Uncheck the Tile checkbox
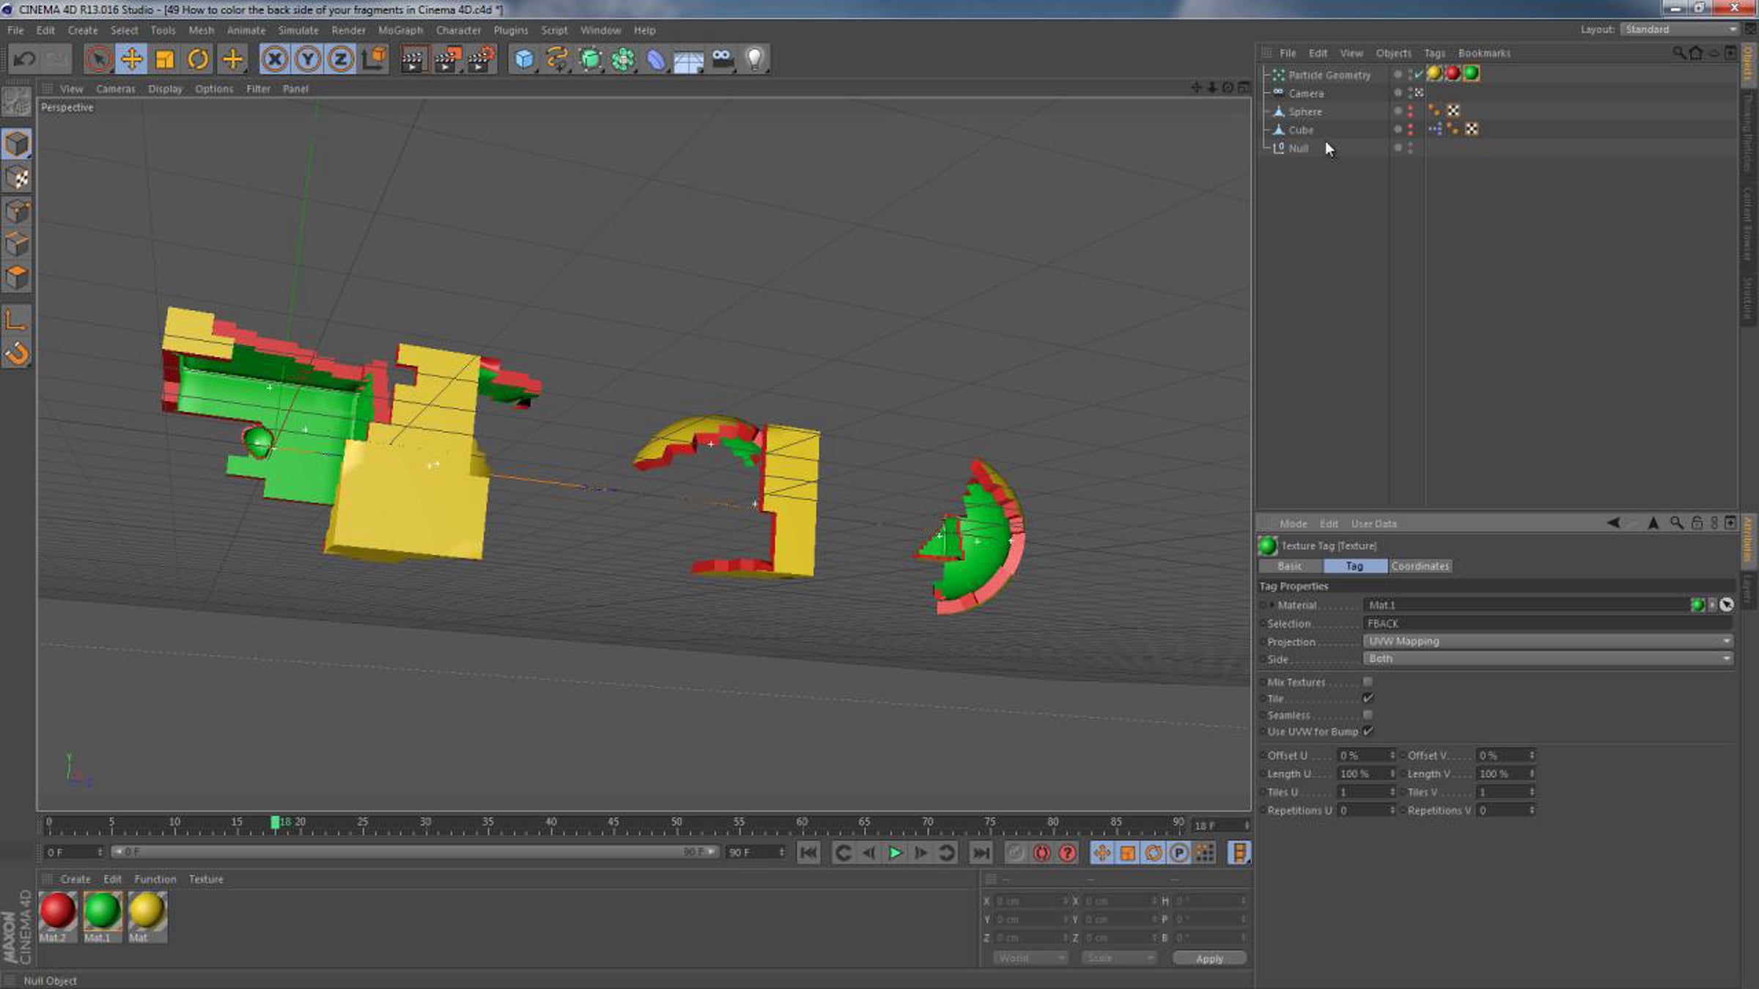 pyautogui.click(x=1367, y=698)
